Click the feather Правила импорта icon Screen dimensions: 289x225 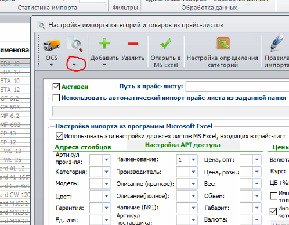click(x=277, y=43)
